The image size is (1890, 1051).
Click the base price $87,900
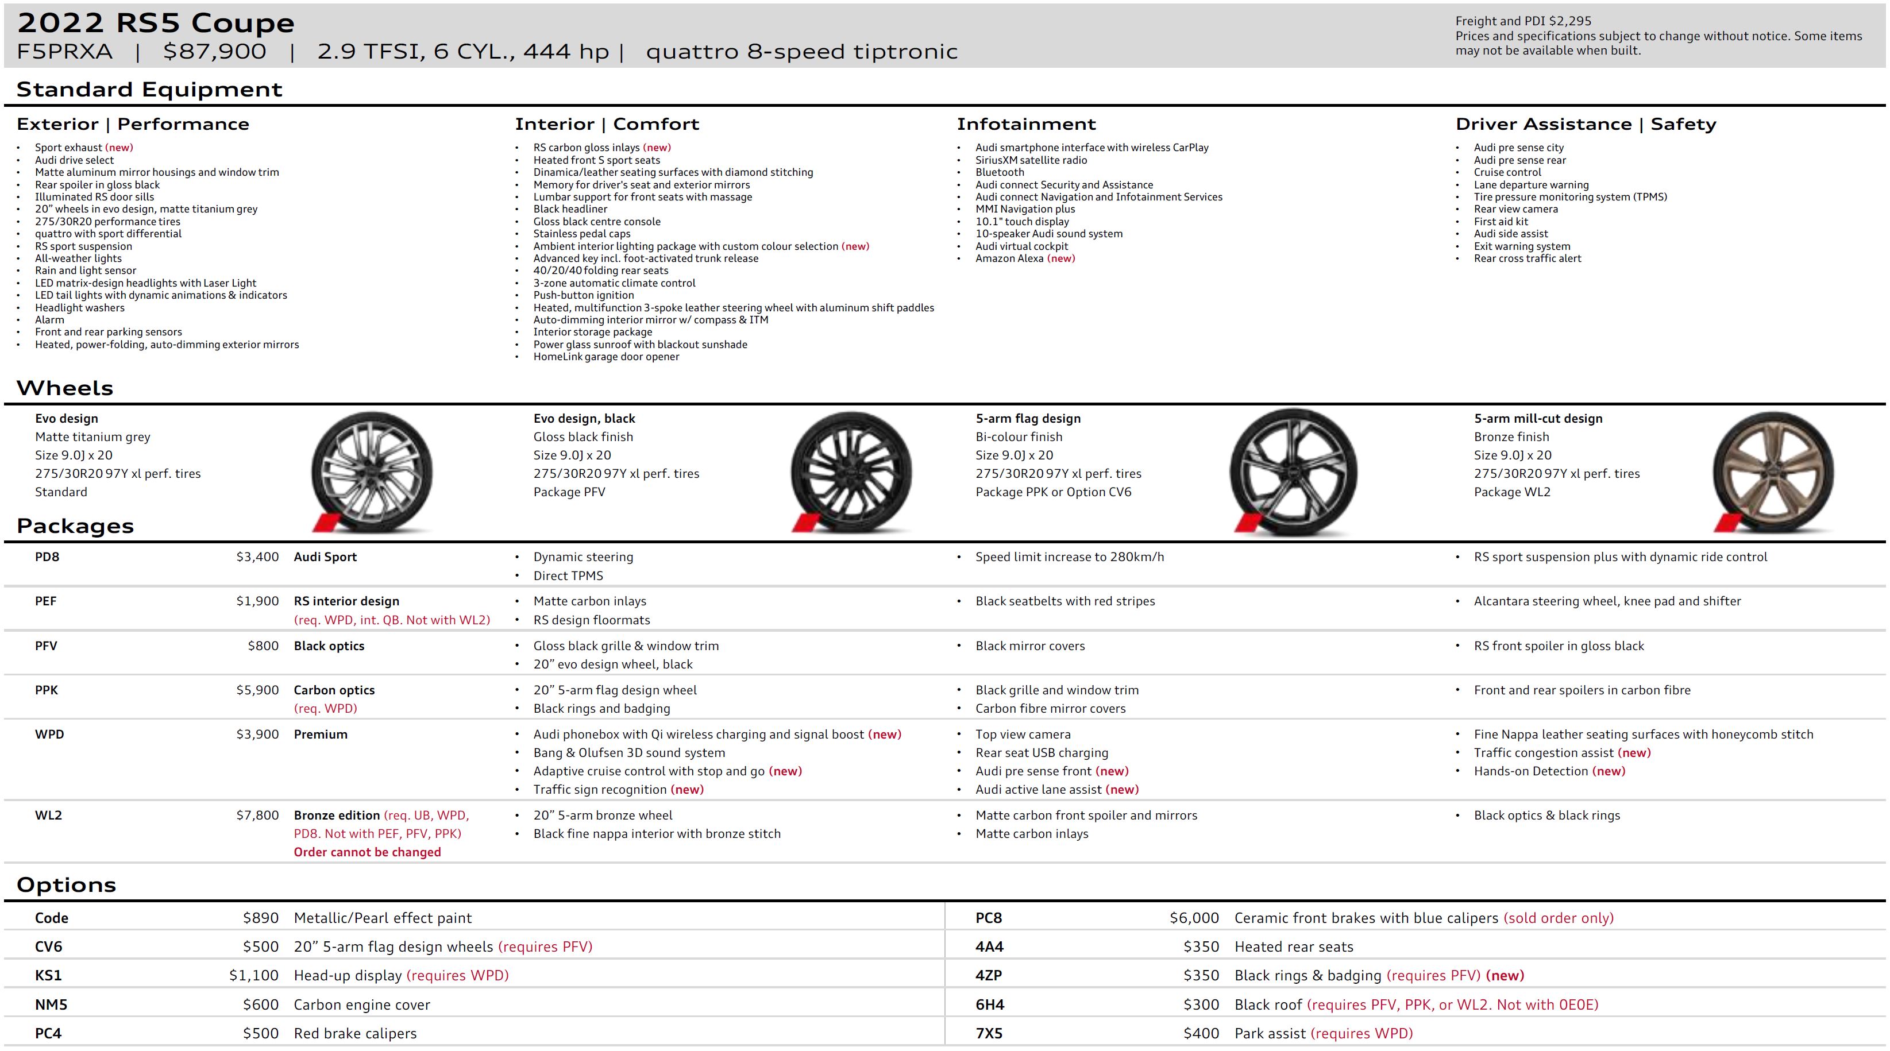[214, 51]
